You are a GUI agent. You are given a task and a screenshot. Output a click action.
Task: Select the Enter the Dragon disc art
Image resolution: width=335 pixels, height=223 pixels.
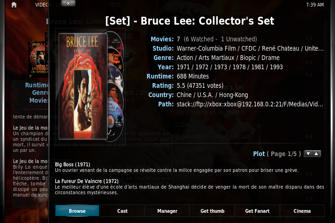[116, 57]
